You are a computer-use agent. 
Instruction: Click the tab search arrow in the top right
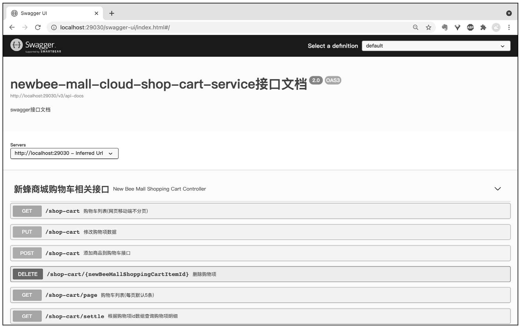pyautogui.click(x=509, y=13)
